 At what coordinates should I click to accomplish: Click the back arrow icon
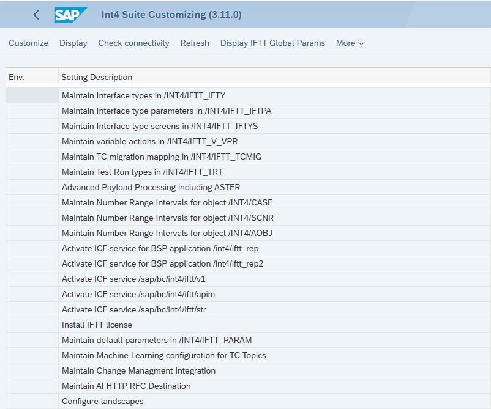click(36, 15)
